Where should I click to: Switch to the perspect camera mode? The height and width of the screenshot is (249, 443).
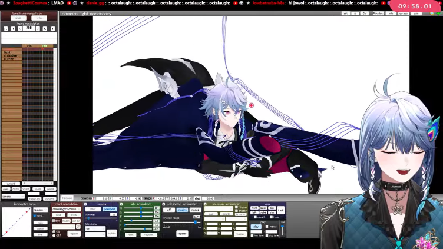(x=110, y=209)
